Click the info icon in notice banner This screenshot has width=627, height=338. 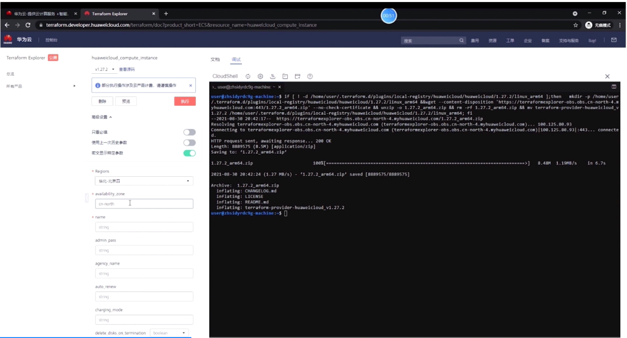pos(98,86)
